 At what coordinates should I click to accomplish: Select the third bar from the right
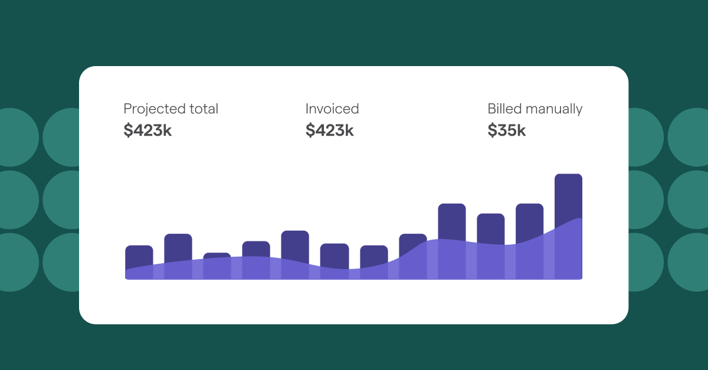491,227
